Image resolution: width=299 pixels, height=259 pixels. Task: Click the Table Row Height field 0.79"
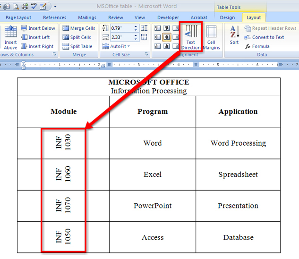(x=122, y=28)
